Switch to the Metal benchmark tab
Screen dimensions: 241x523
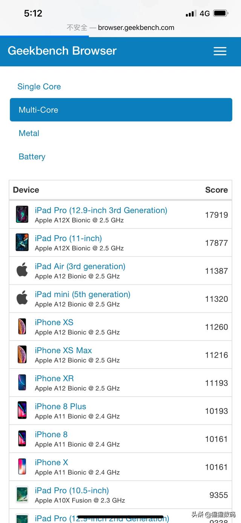29,133
